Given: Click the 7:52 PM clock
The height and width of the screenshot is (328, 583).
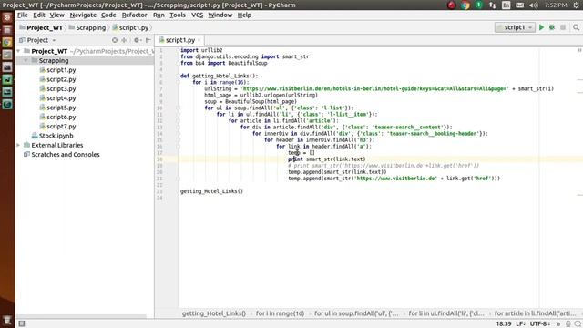Looking at the screenshot, I should [556, 5].
